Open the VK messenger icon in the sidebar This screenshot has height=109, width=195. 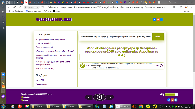[3, 74]
